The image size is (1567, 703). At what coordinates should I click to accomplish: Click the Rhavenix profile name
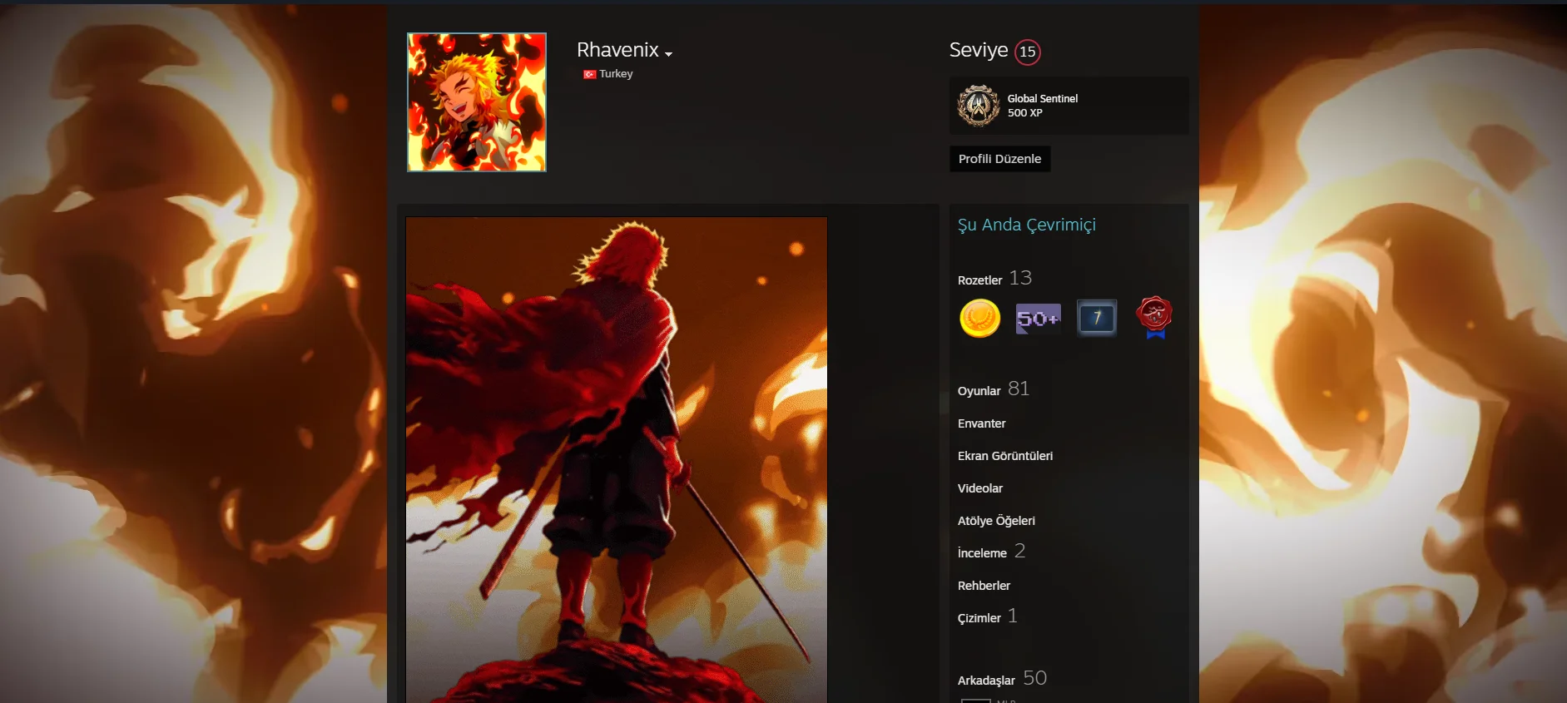click(x=617, y=50)
